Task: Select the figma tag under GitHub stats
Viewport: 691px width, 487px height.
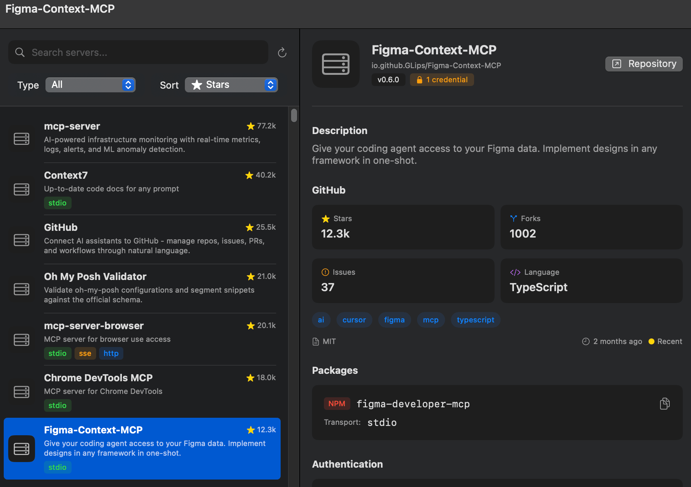Action: (394, 319)
